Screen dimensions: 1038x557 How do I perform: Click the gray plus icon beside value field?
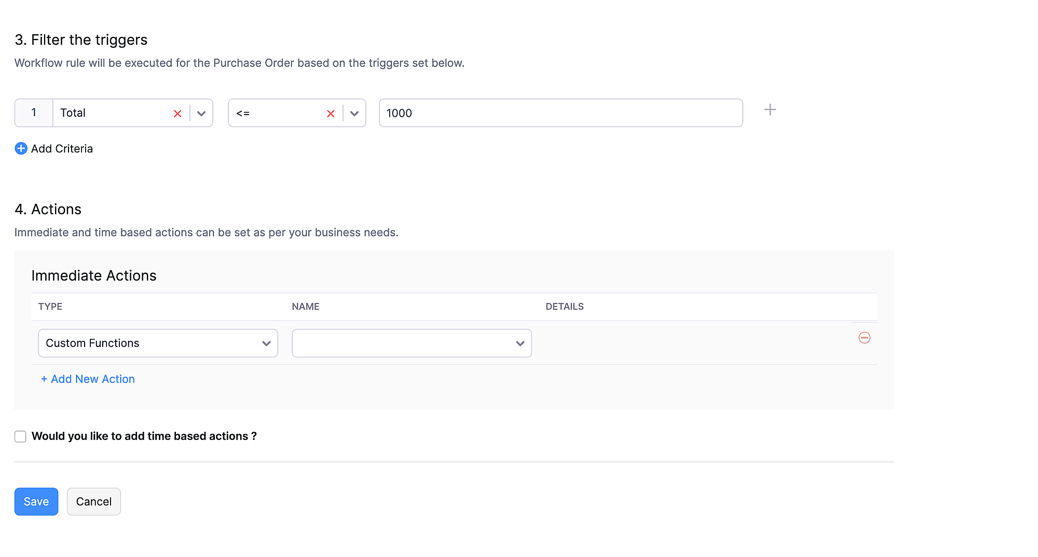[770, 110]
